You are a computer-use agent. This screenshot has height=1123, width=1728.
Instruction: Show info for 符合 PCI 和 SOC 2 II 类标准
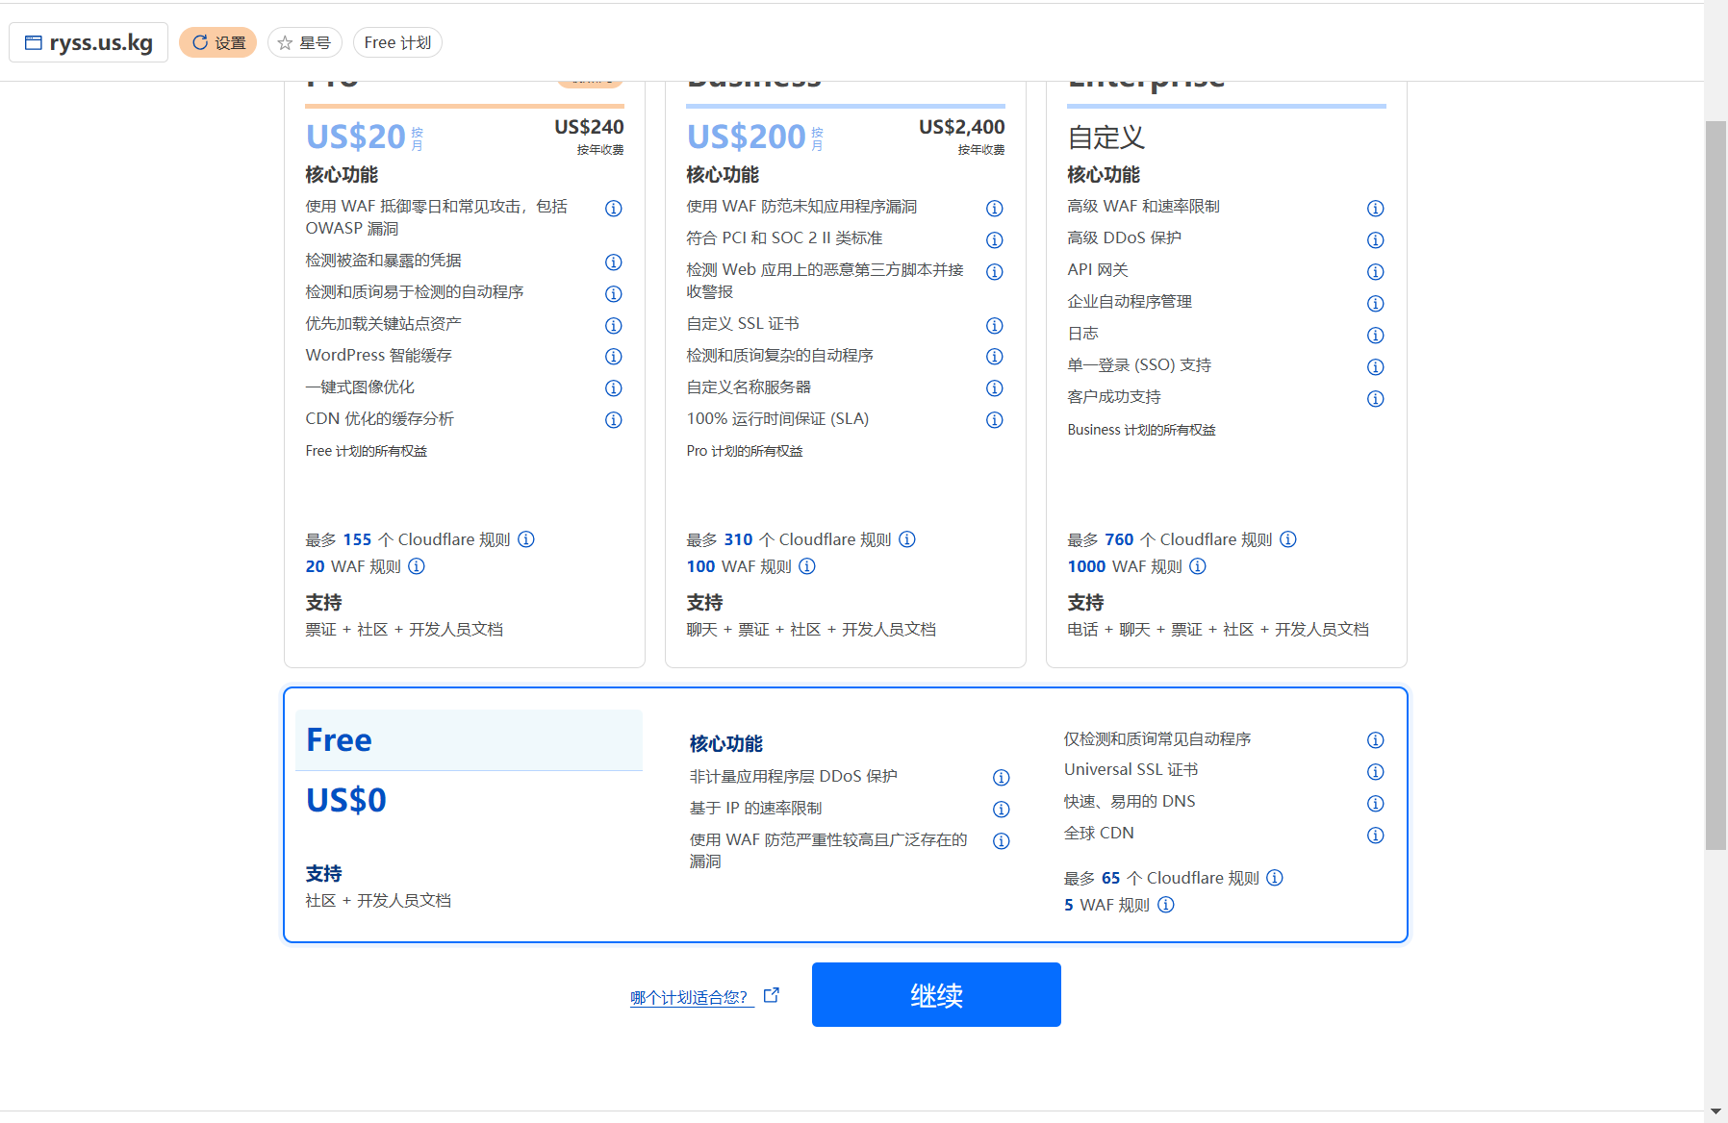pyautogui.click(x=994, y=240)
